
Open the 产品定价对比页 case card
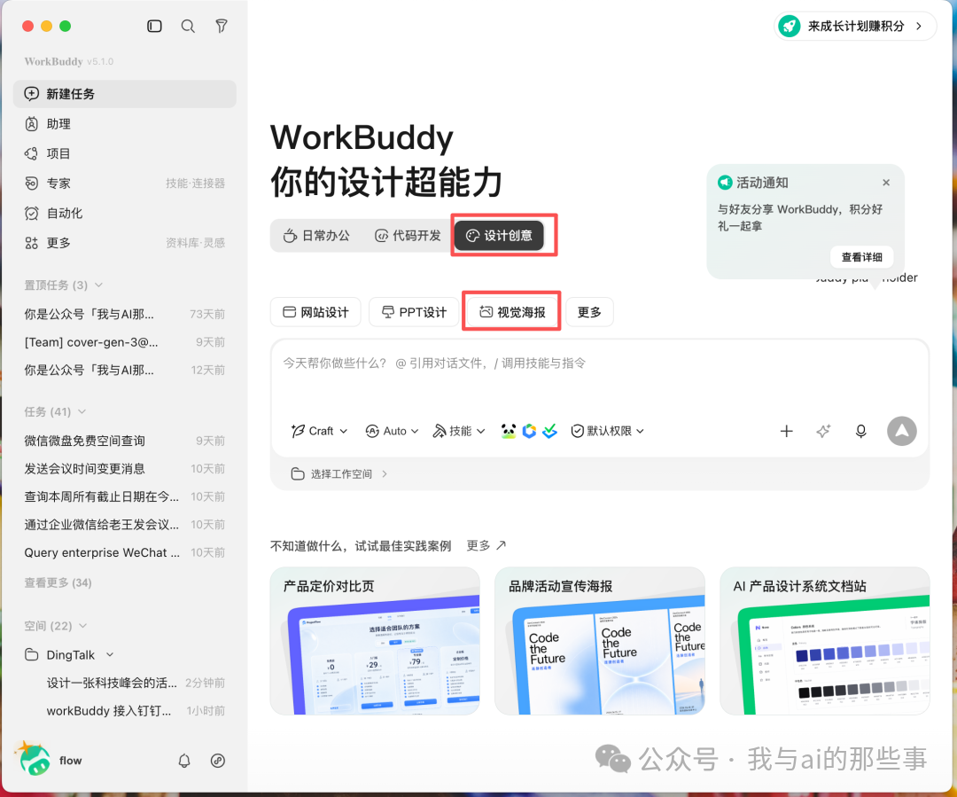coord(375,641)
